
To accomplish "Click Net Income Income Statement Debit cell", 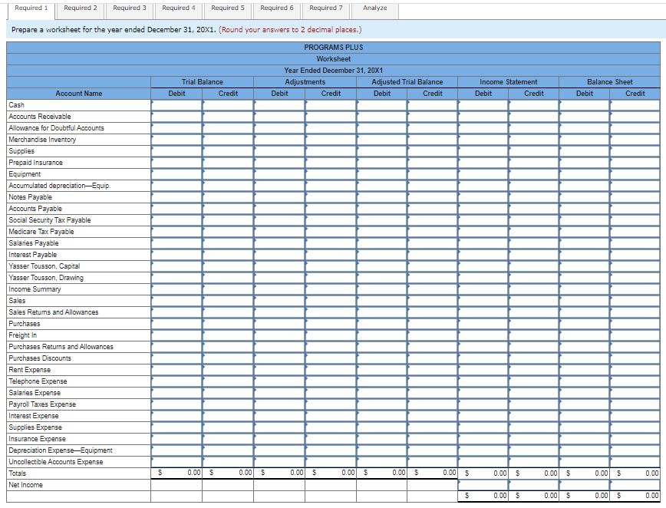I will pyautogui.click(x=483, y=485).
